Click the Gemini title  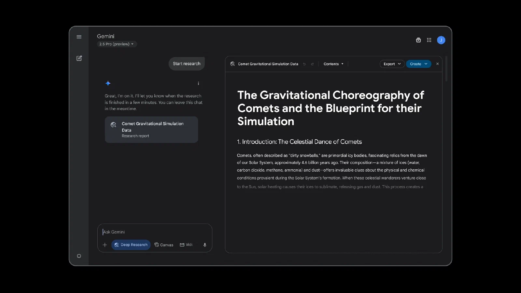click(x=106, y=36)
